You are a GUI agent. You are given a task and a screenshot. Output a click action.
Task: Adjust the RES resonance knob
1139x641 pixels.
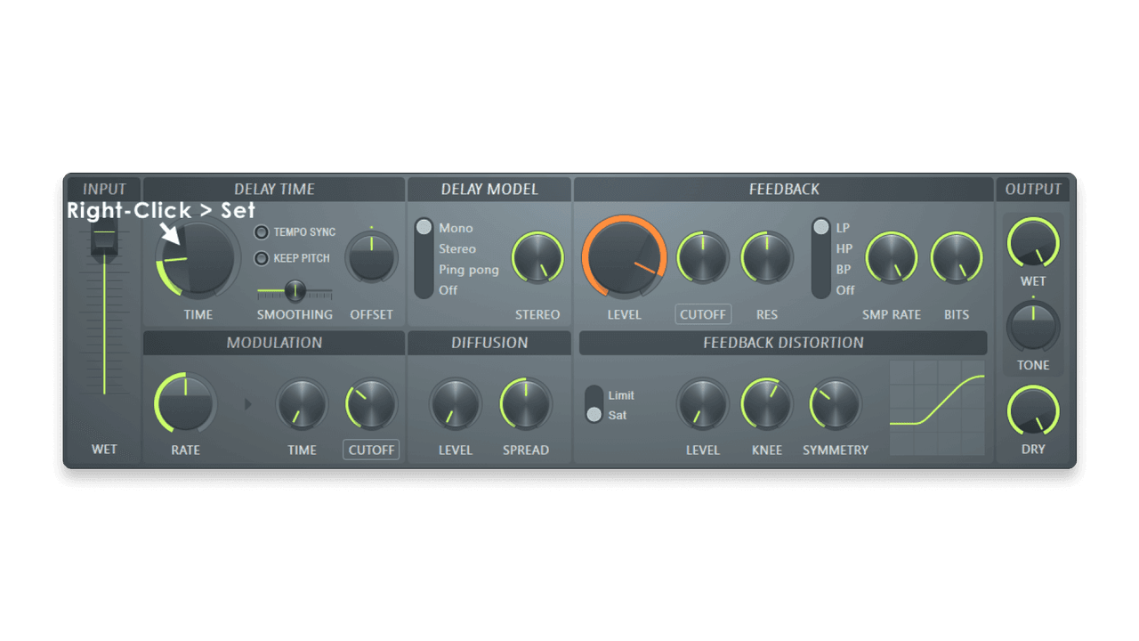click(x=766, y=257)
